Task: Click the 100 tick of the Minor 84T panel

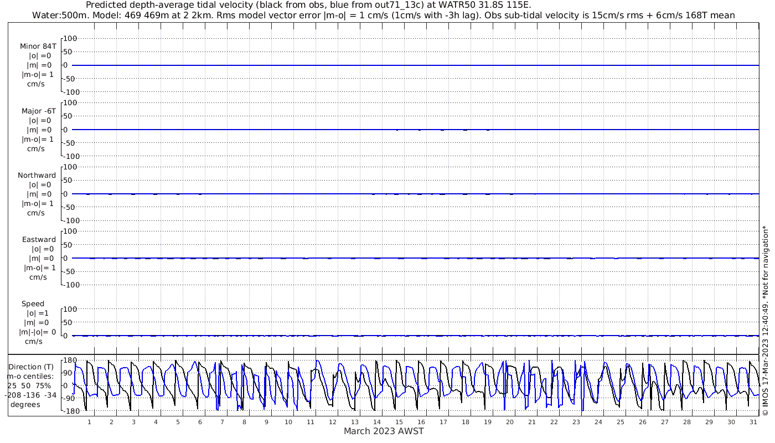Action: (x=70, y=39)
